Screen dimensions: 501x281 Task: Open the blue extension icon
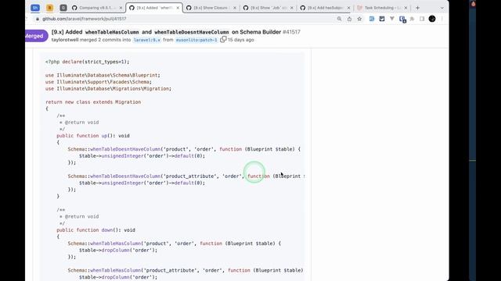pos(372,19)
